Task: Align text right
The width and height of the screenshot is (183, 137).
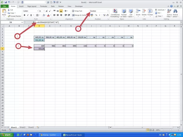Action: pos(61,15)
